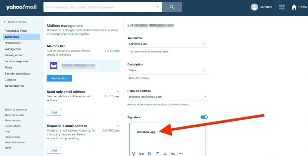Click the Add mailbox button
The height and width of the screenshot is (156, 308).
point(59,78)
